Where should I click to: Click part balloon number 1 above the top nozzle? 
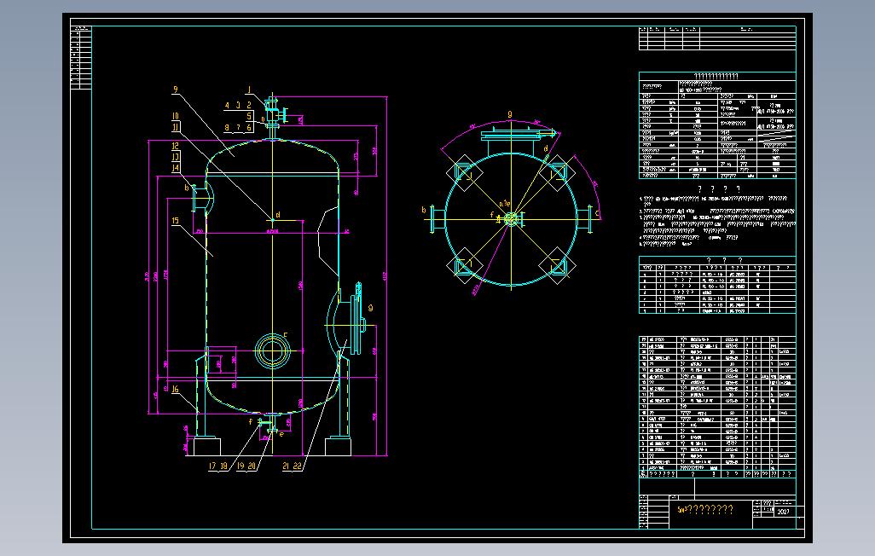[249, 90]
